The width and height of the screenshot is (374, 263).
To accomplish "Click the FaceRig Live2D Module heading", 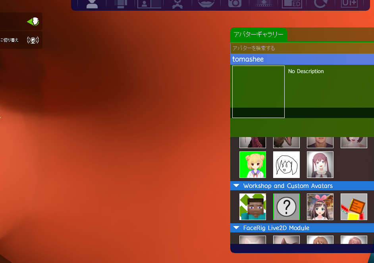I will coord(276,228).
